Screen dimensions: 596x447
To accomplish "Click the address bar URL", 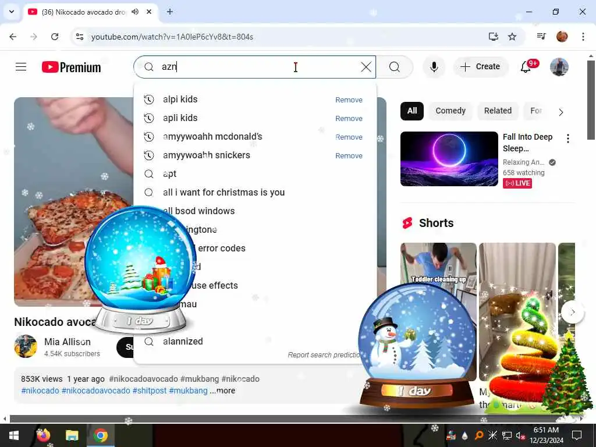I will 172,37.
